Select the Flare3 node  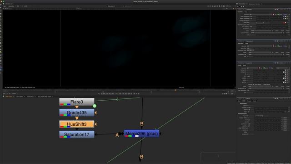77,102
